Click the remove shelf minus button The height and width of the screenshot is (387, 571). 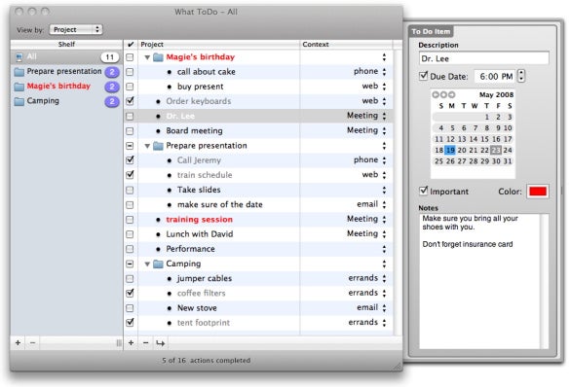click(x=32, y=342)
